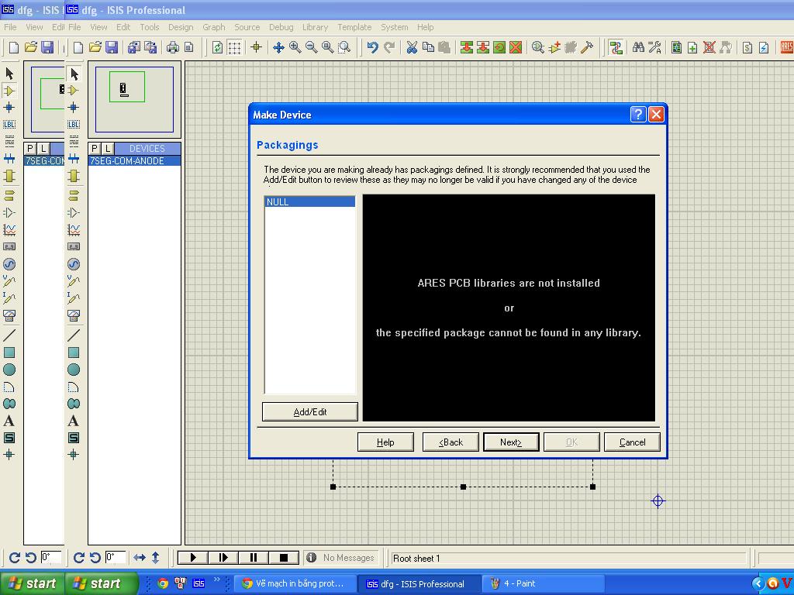
Task: Click the vertical mirror arrow icon
Action: coord(155,558)
